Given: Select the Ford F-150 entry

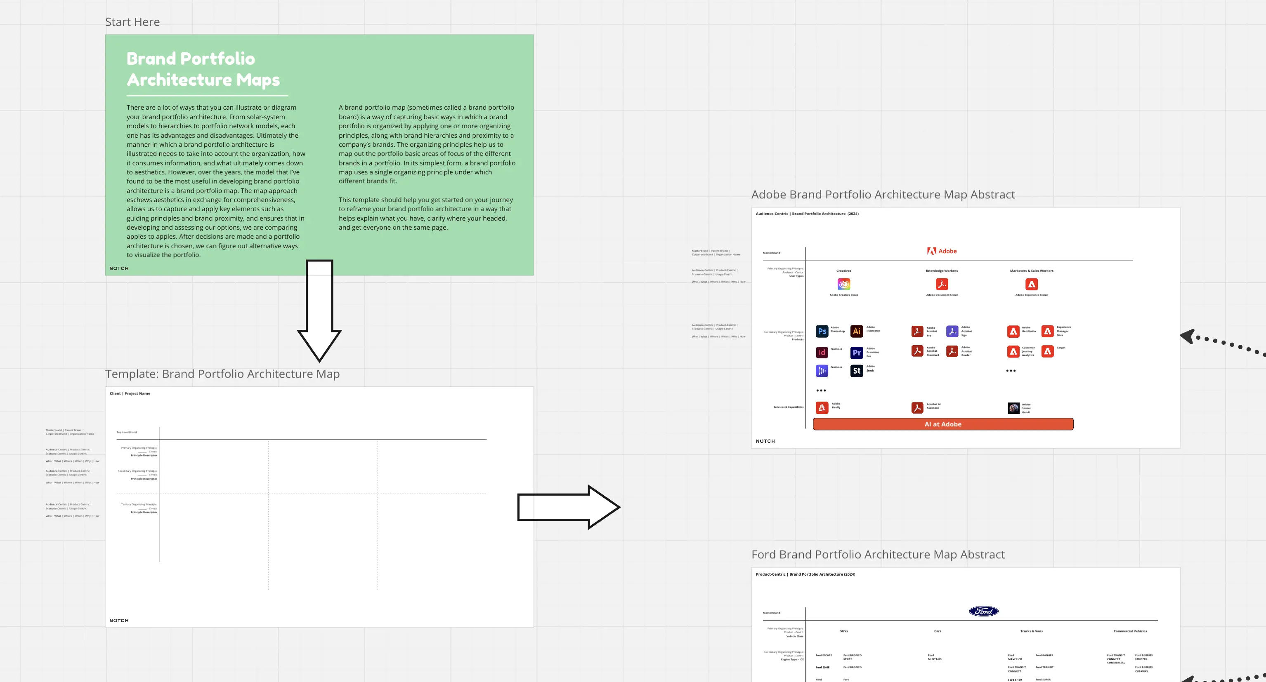Looking at the screenshot, I should (x=1014, y=680).
